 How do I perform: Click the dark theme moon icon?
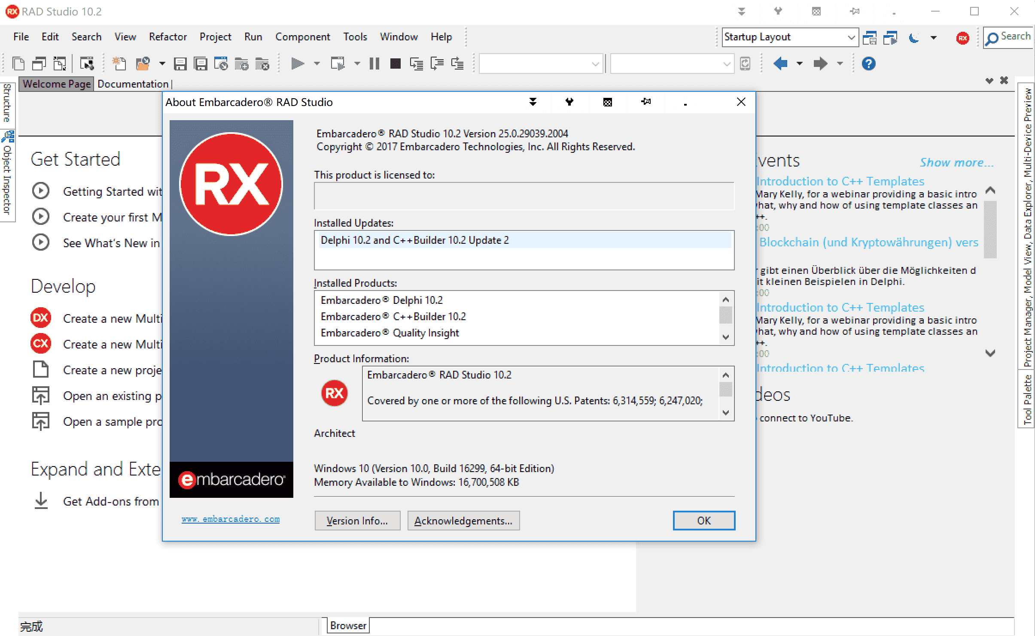[x=914, y=38]
